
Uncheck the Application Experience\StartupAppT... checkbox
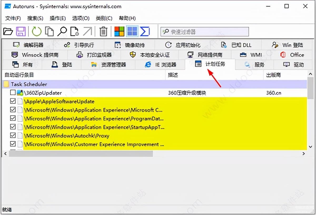(x=13, y=127)
